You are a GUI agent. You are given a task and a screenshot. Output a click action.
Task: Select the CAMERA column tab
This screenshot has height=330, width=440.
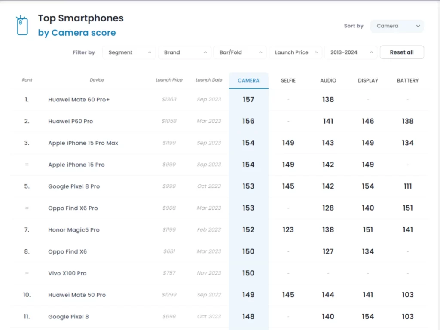tap(248, 80)
